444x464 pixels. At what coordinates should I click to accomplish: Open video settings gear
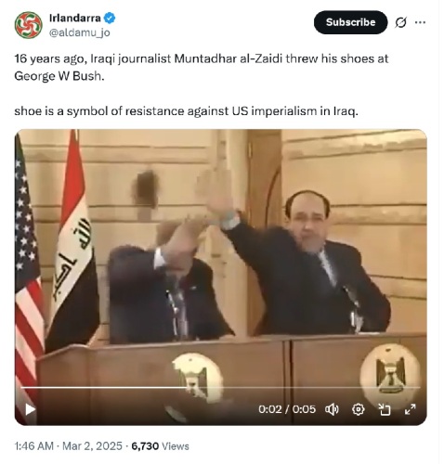pos(359,409)
